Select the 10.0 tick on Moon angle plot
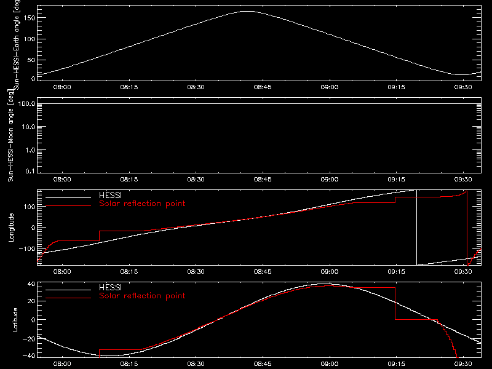Viewport: 492px width, 369px height. 28,127
